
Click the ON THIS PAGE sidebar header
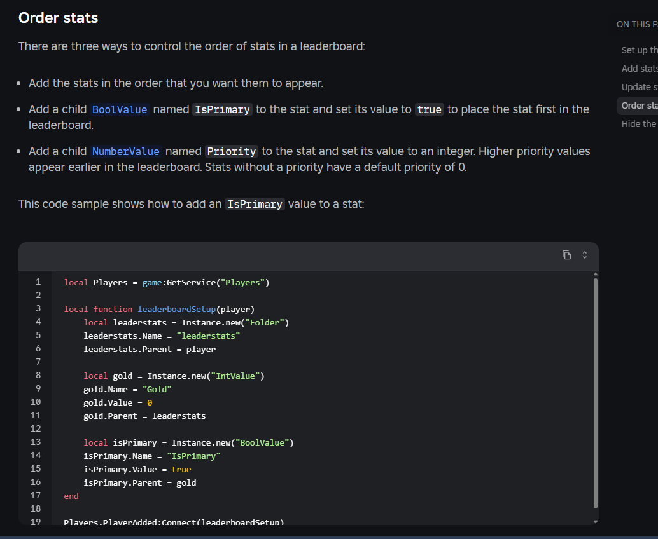[636, 24]
